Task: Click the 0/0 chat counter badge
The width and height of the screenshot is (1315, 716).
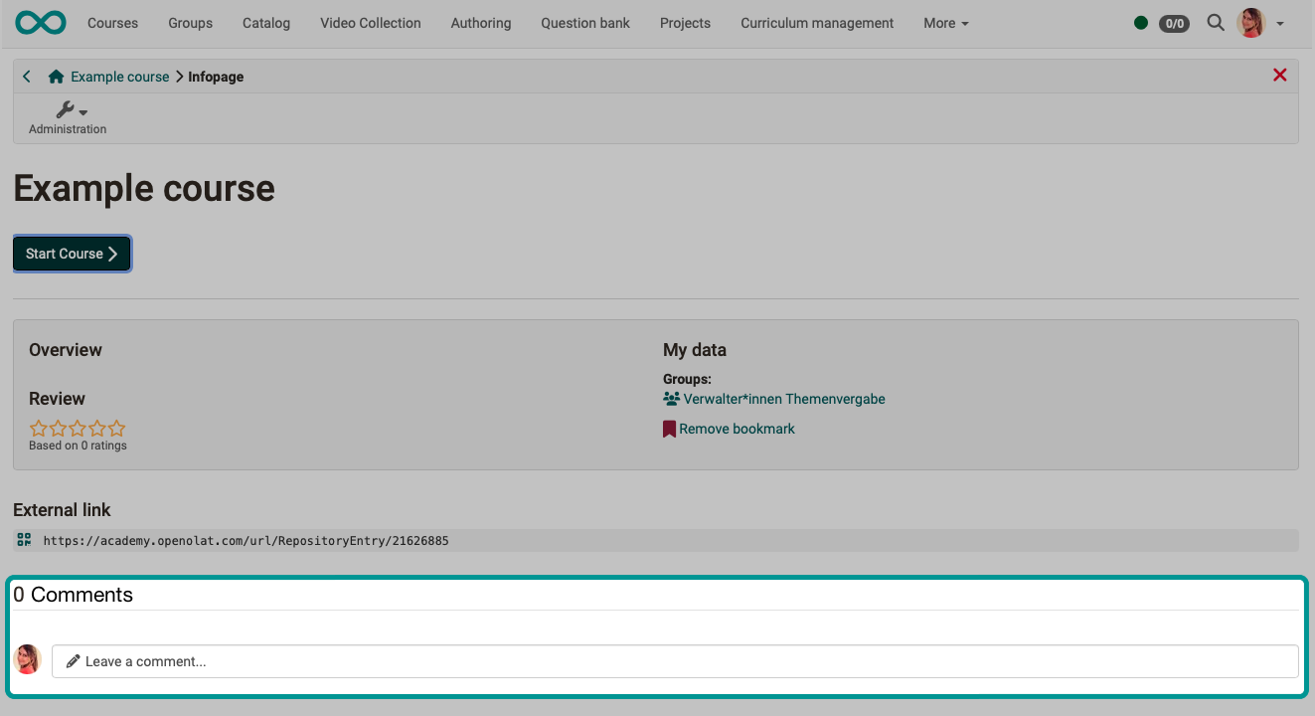Action: [x=1173, y=23]
